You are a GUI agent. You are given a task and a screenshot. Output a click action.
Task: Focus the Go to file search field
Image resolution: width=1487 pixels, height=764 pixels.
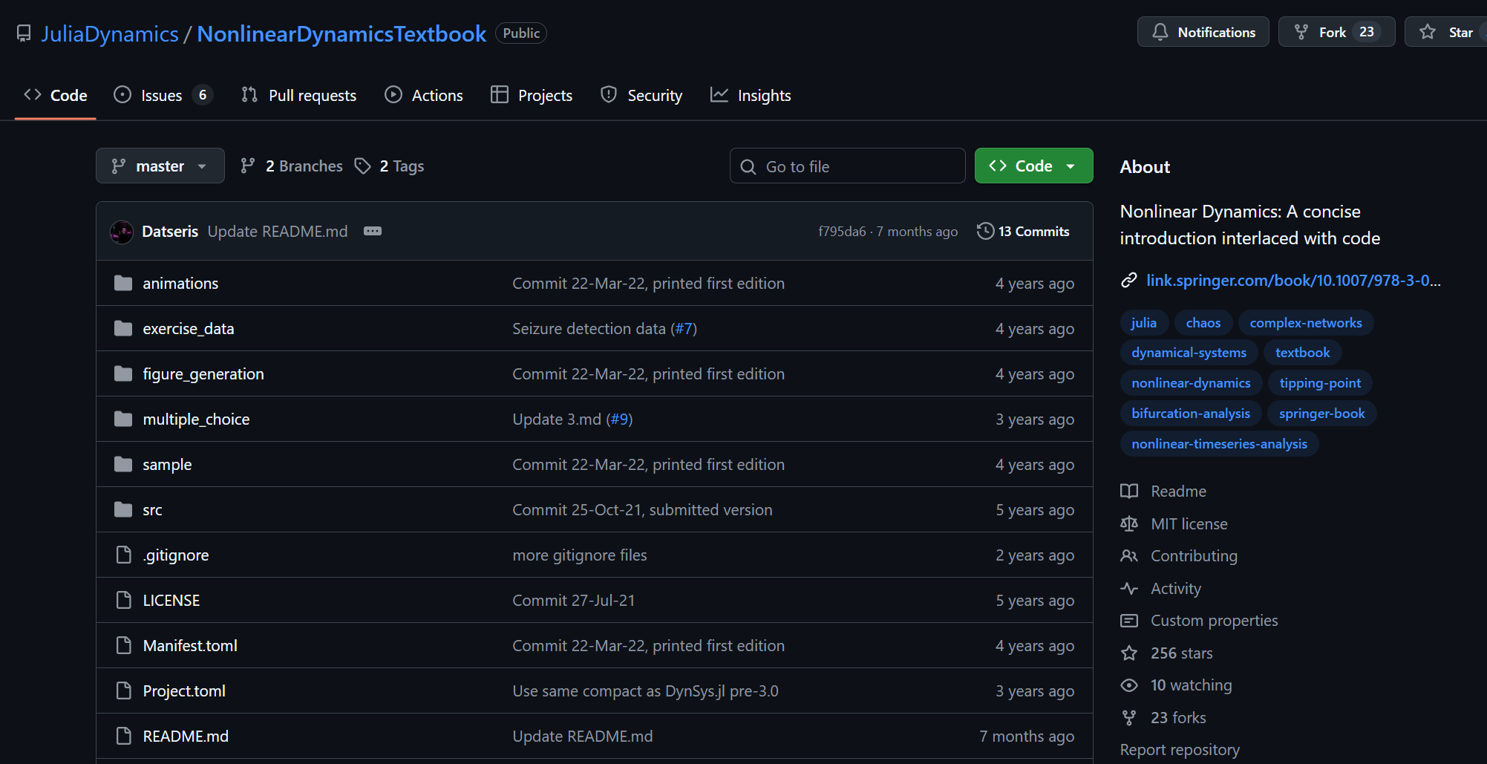pos(847,166)
